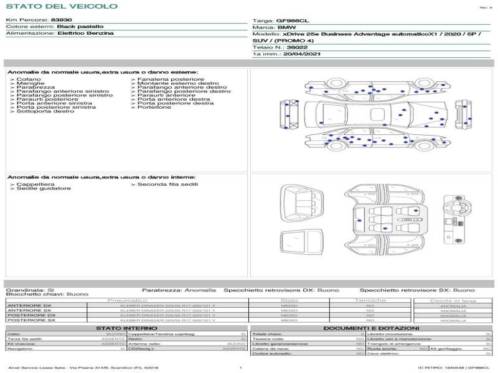Select the exterior color 'Black pastello'
Viewport: 498px width, 373px height.
(x=80, y=26)
